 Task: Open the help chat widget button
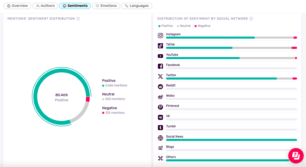(296, 155)
